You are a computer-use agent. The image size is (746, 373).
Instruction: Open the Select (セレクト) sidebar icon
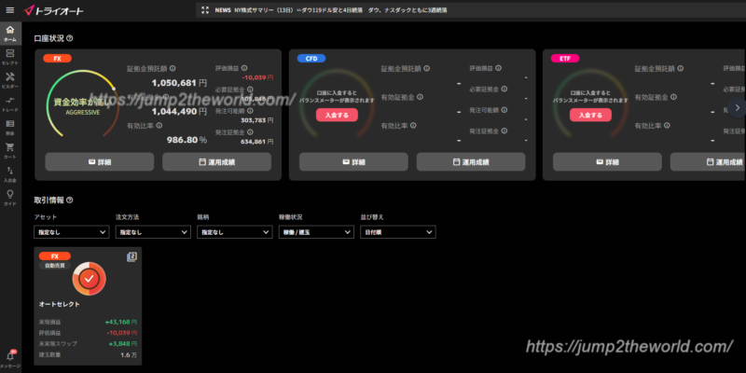pos(9,57)
